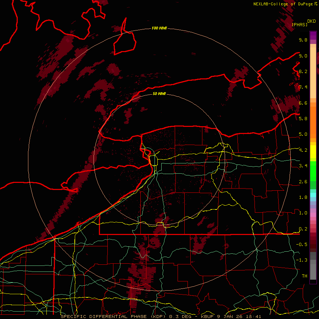Click the DKD label above the color scale
The image size is (319, 319).
311,21
